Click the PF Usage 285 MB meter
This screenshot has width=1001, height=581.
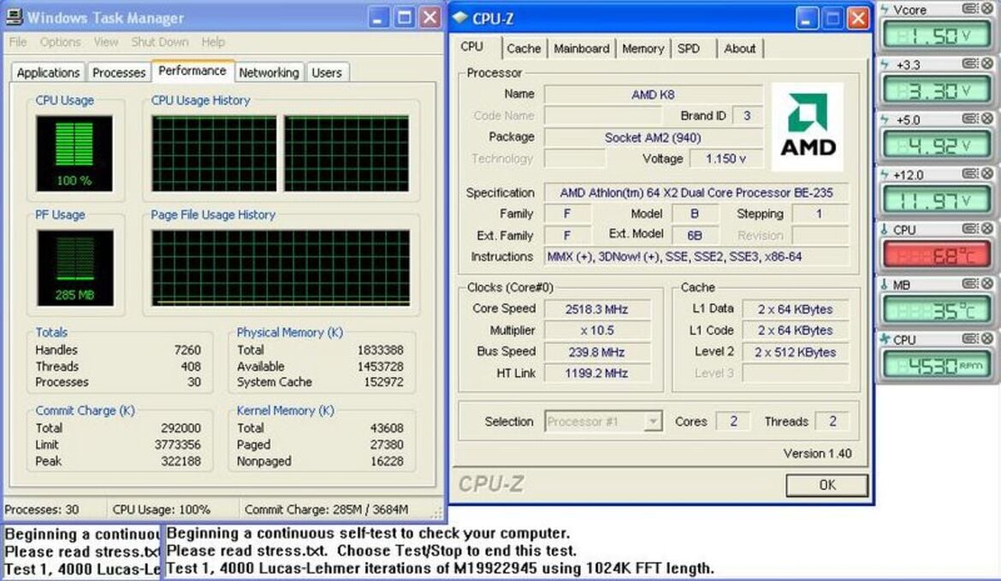74,268
